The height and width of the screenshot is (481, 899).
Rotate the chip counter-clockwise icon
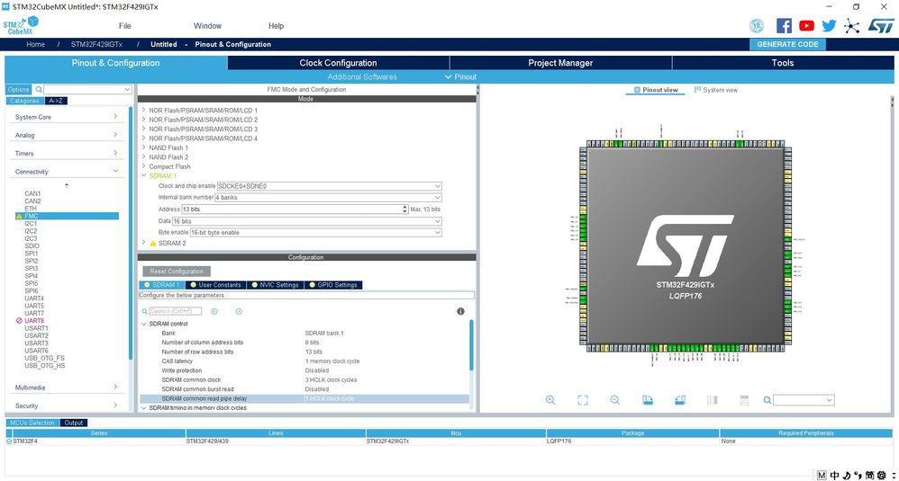pyautogui.click(x=679, y=400)
